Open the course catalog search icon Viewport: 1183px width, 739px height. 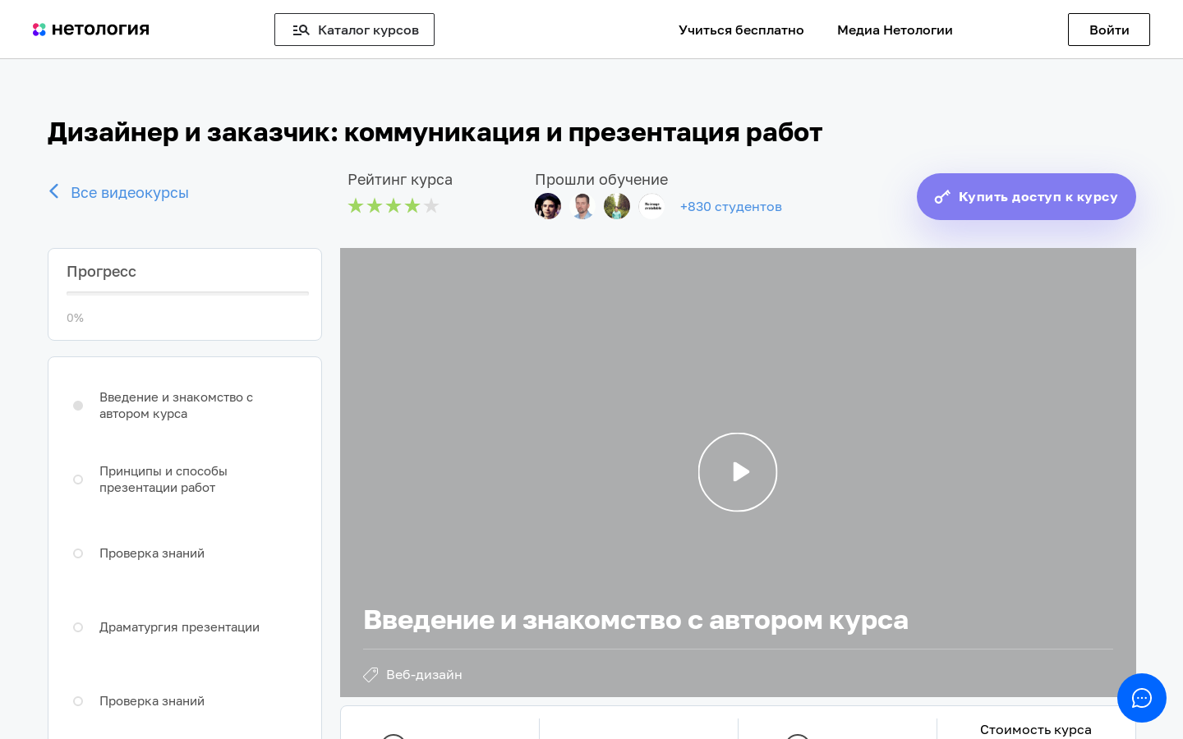pos(302,30)
